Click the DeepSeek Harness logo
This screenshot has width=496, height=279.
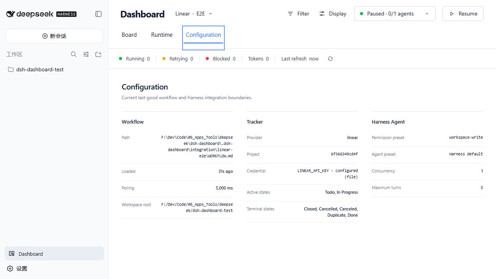tap(41, 14)
